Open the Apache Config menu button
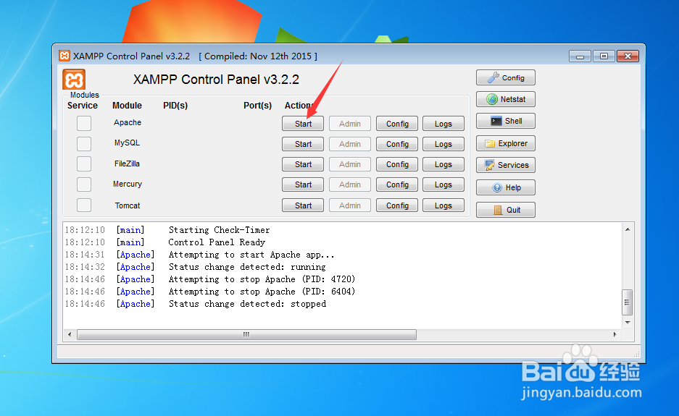The image size is (679, 416). click(397, 124)
